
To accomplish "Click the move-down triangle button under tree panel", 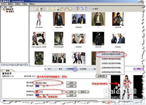I will (26, 65).
